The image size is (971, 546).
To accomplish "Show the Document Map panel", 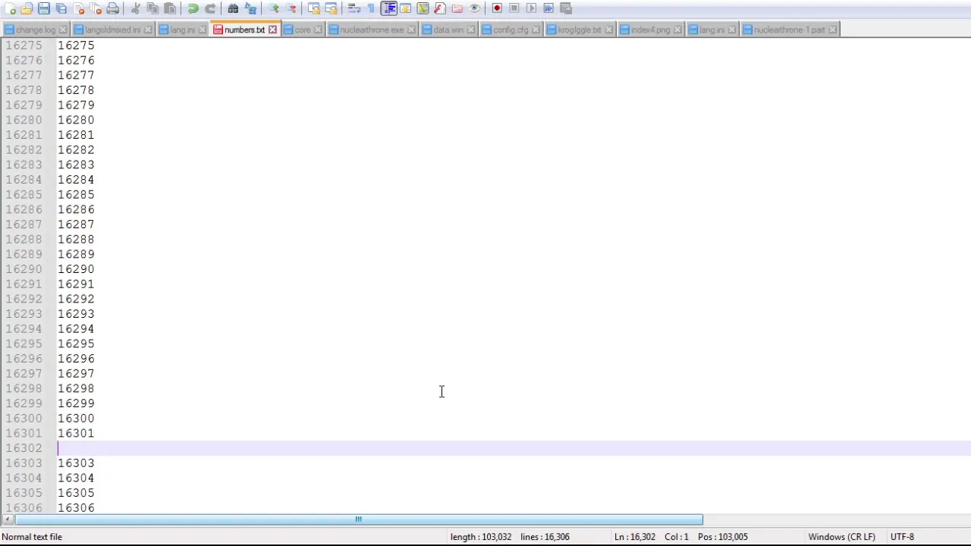I will coord(423,8).
